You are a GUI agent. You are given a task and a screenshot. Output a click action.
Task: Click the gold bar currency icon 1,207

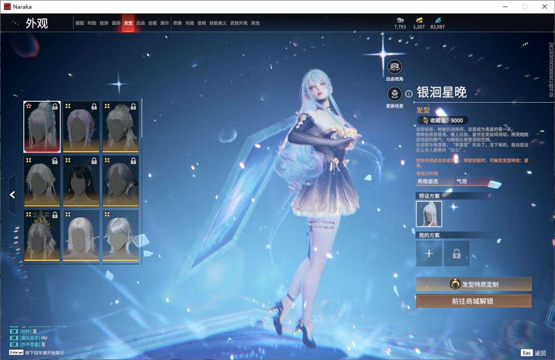[x=419, y=20]
